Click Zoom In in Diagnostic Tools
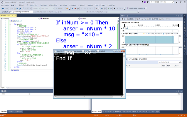The height and width of the screenshot is (117, 187). point(141,19)
